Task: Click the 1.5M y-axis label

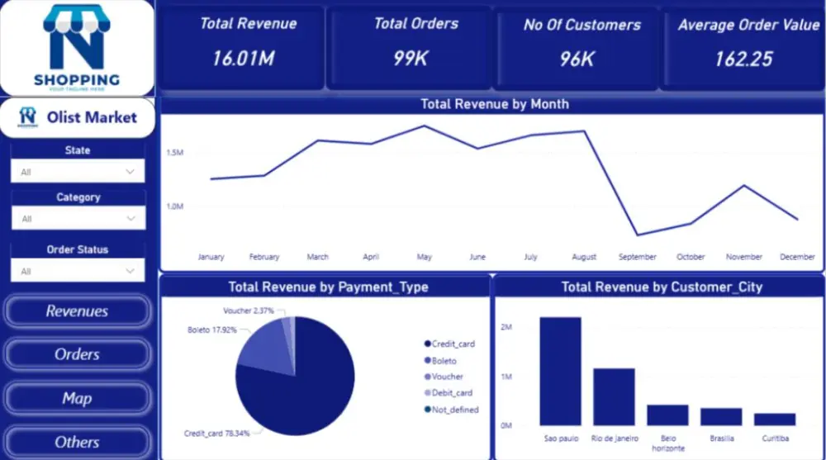Action: 175,153
